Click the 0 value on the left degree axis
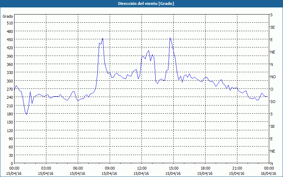 tap(12, 164)
